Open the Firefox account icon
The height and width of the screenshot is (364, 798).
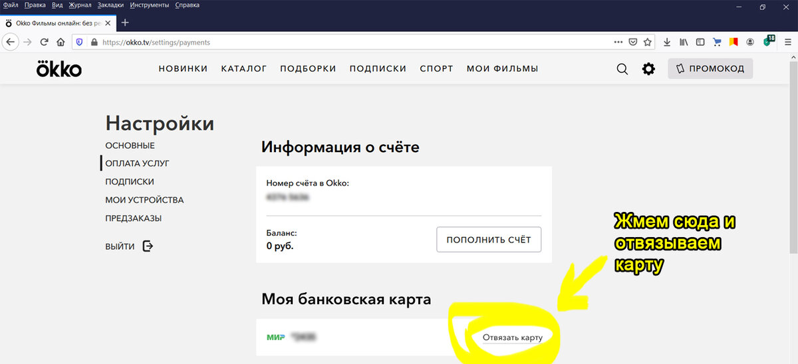point(750,42)
